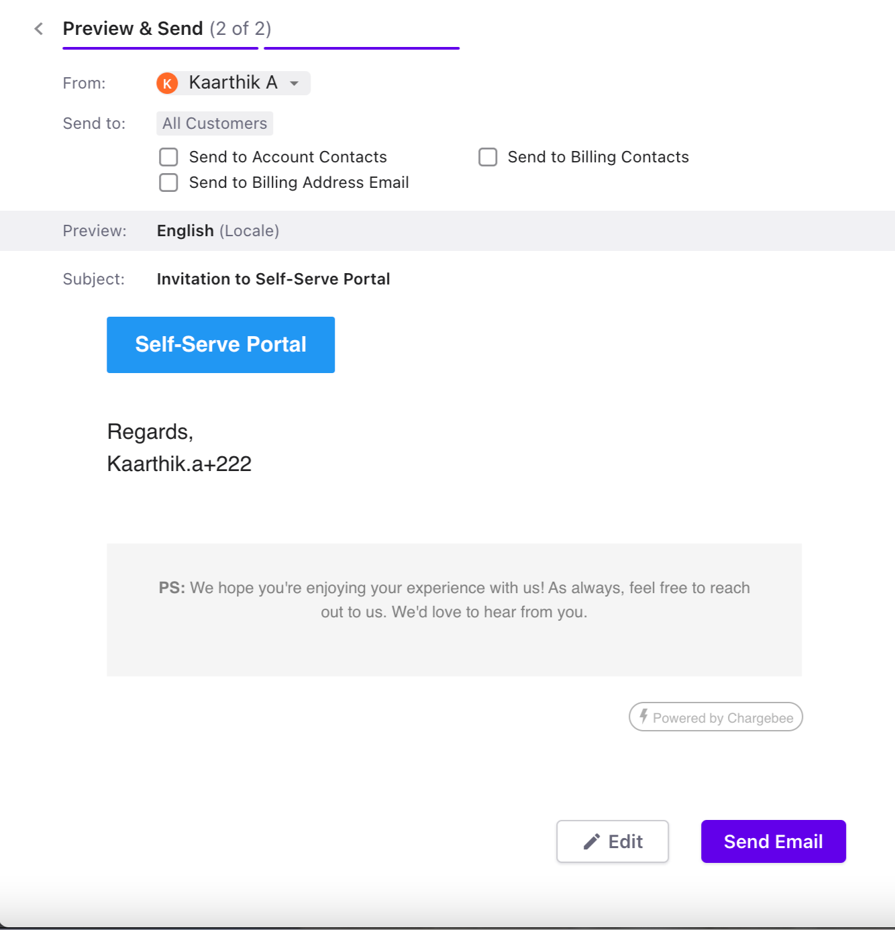Click the PS footer message box

454,609
